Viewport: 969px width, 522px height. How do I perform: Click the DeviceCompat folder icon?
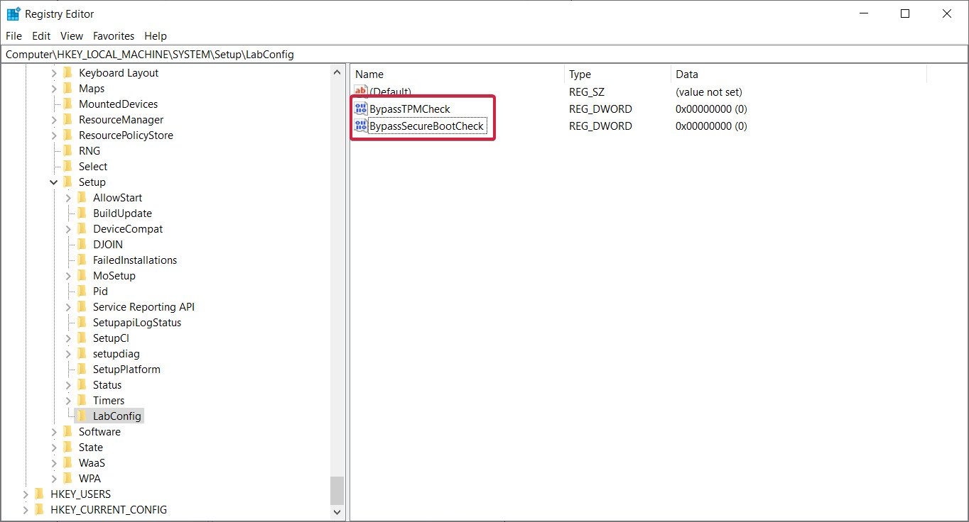82,229
